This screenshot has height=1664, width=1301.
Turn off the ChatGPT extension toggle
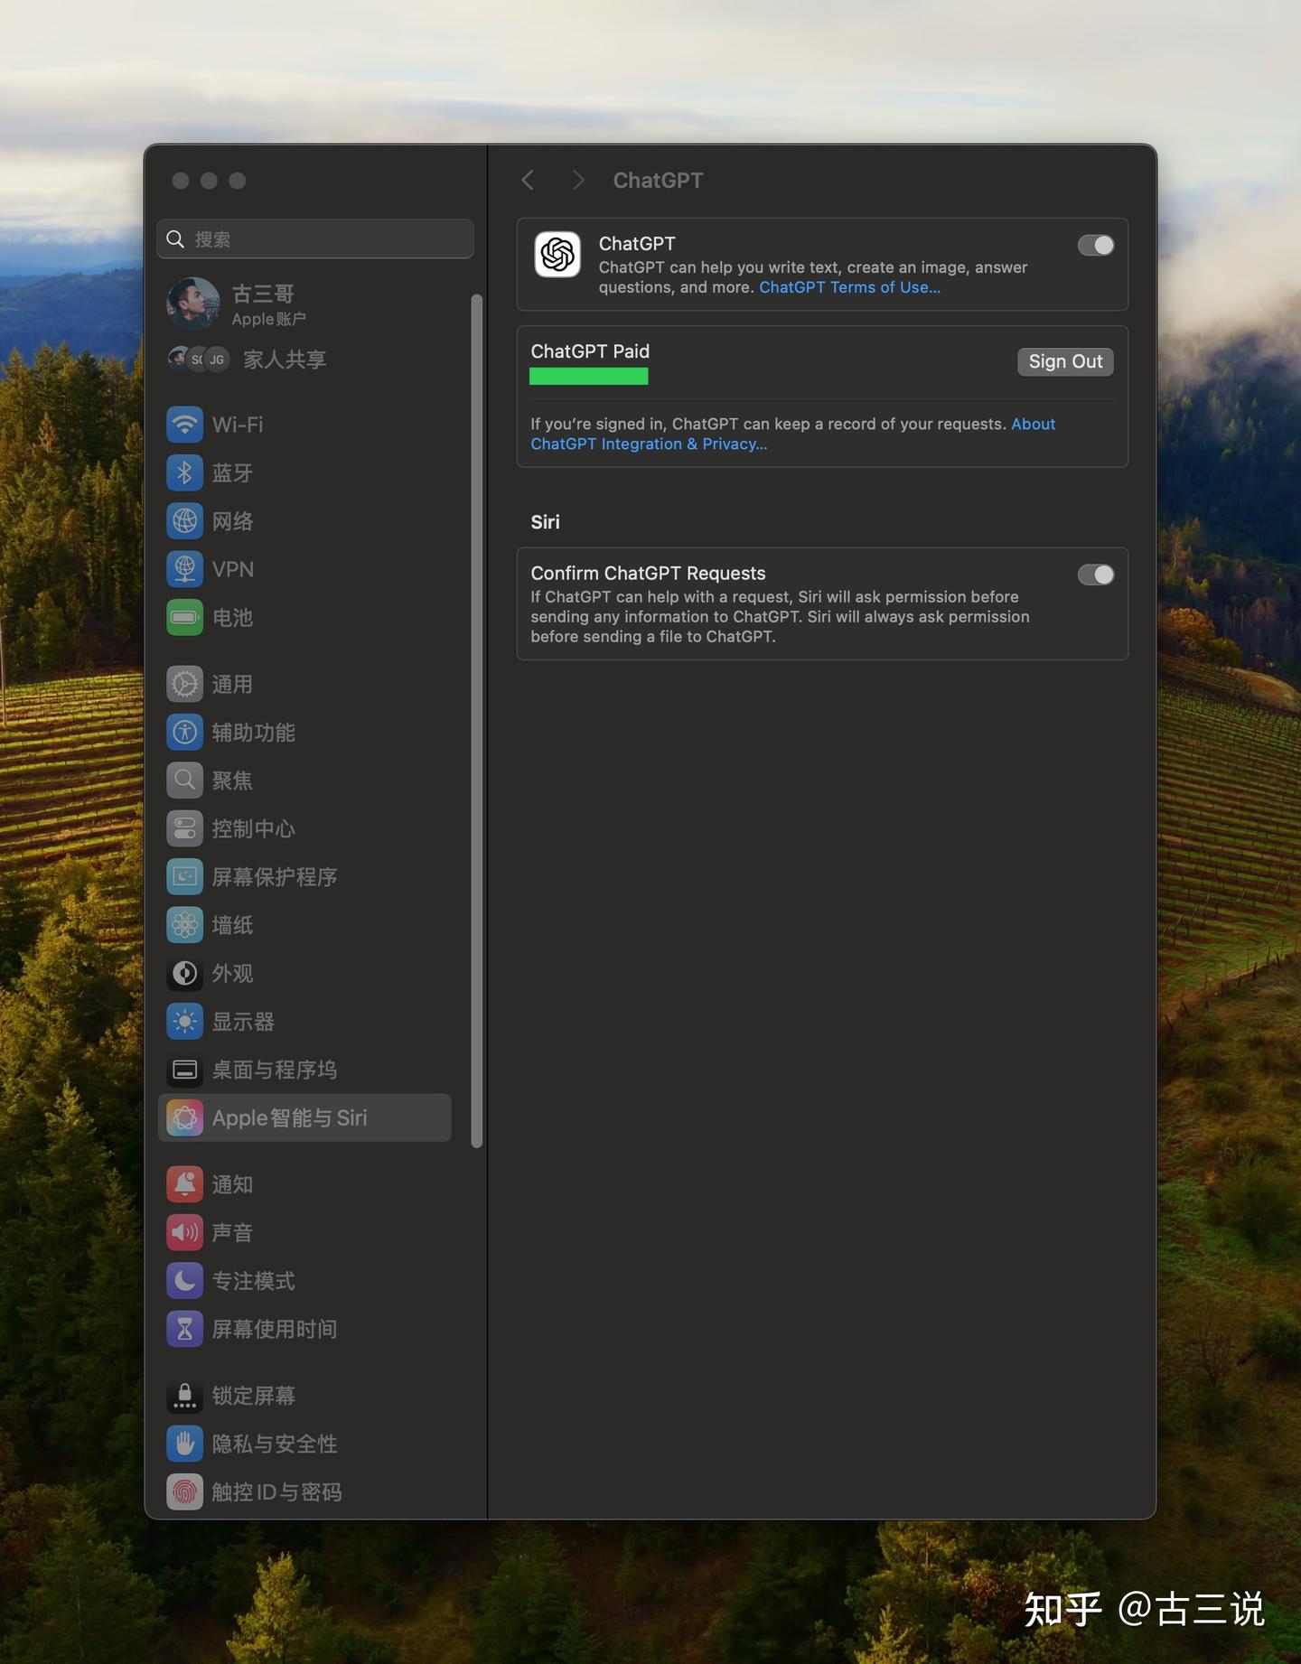click(x=1095, y=245)
